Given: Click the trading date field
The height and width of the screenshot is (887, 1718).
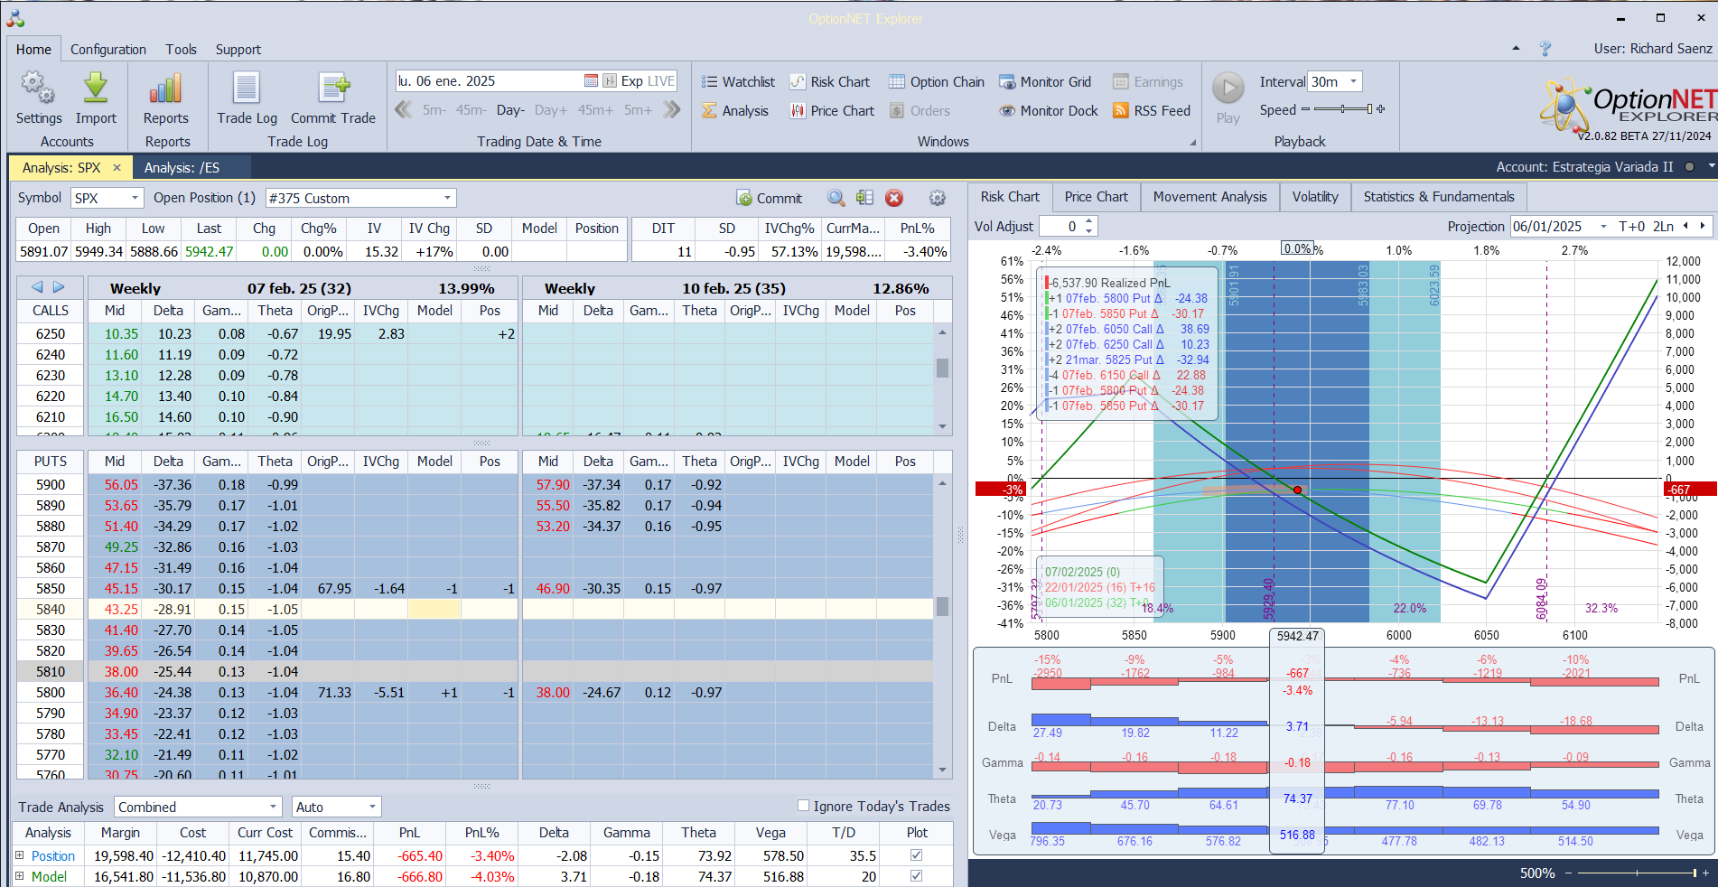Looking at the screenshot, I should [489, 81].
